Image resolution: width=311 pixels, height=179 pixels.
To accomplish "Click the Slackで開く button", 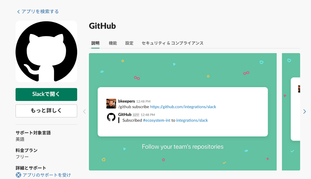I will click(x=46, y=94).
